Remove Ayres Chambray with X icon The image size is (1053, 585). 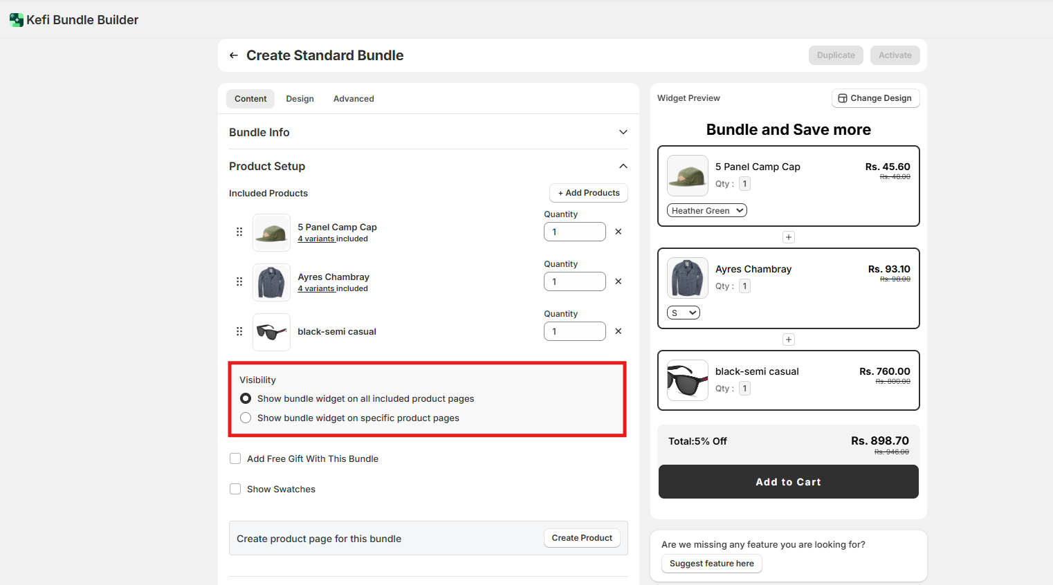(x=619, y=281)
